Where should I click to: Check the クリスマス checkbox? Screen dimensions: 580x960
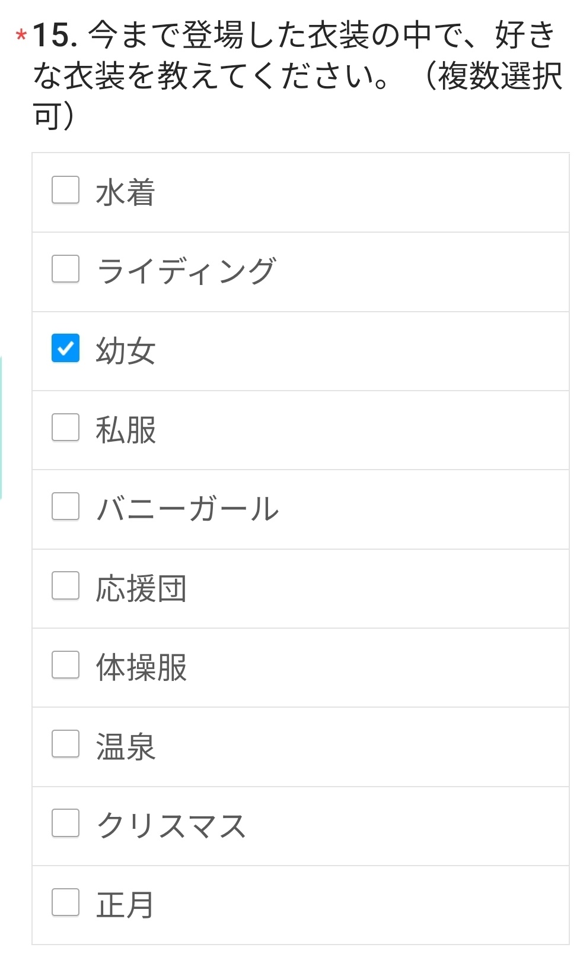coord(65,823)
